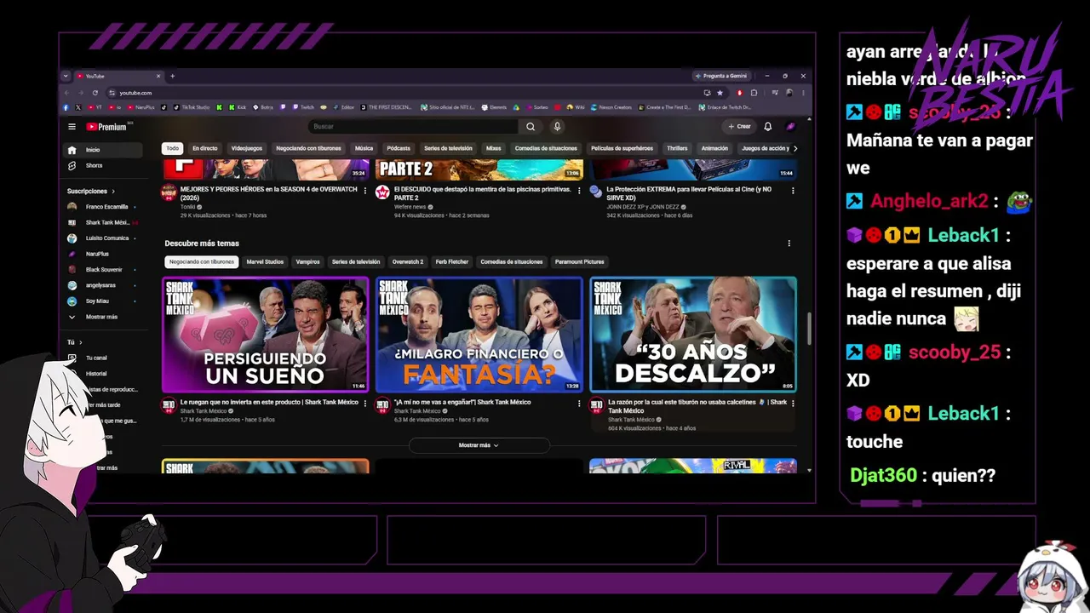Viewport: 1090px width, 613px height.
Task: Click the search magnifier button
Action: point(531,127)
